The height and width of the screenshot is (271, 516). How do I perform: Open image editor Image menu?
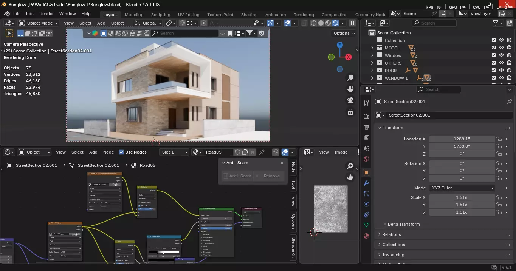[x=341, y=152]
